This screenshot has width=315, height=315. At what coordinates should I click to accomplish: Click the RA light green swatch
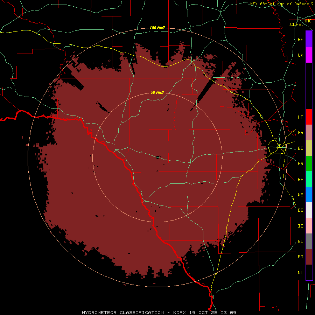pyautogui.click(x=309, y=179)
